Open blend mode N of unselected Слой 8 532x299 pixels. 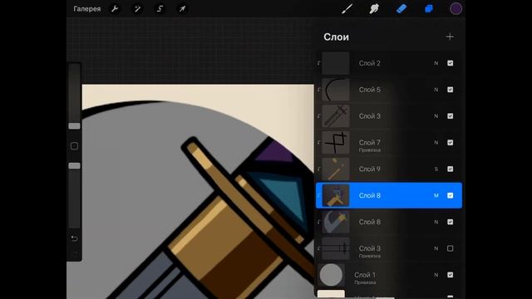click(x=436, y=222)
